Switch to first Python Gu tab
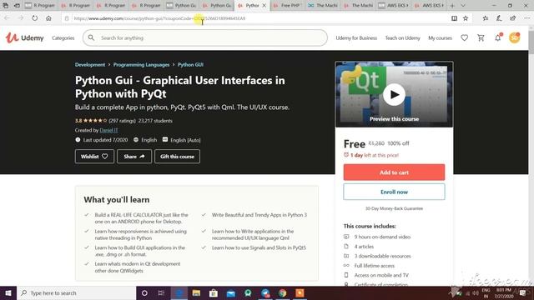Viewport: 534px width, 300px height. 182,6
